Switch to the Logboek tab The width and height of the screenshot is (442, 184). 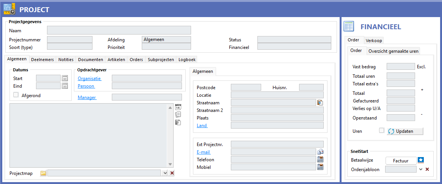tap(187, 60)
